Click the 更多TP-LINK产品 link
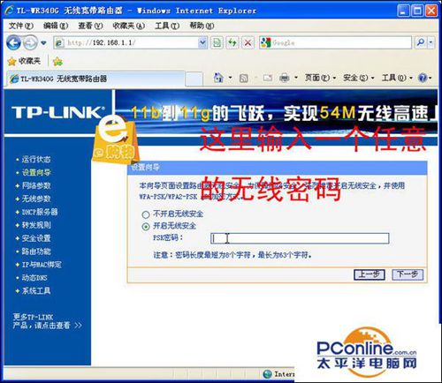442x383 pixels. pos(47,321)
